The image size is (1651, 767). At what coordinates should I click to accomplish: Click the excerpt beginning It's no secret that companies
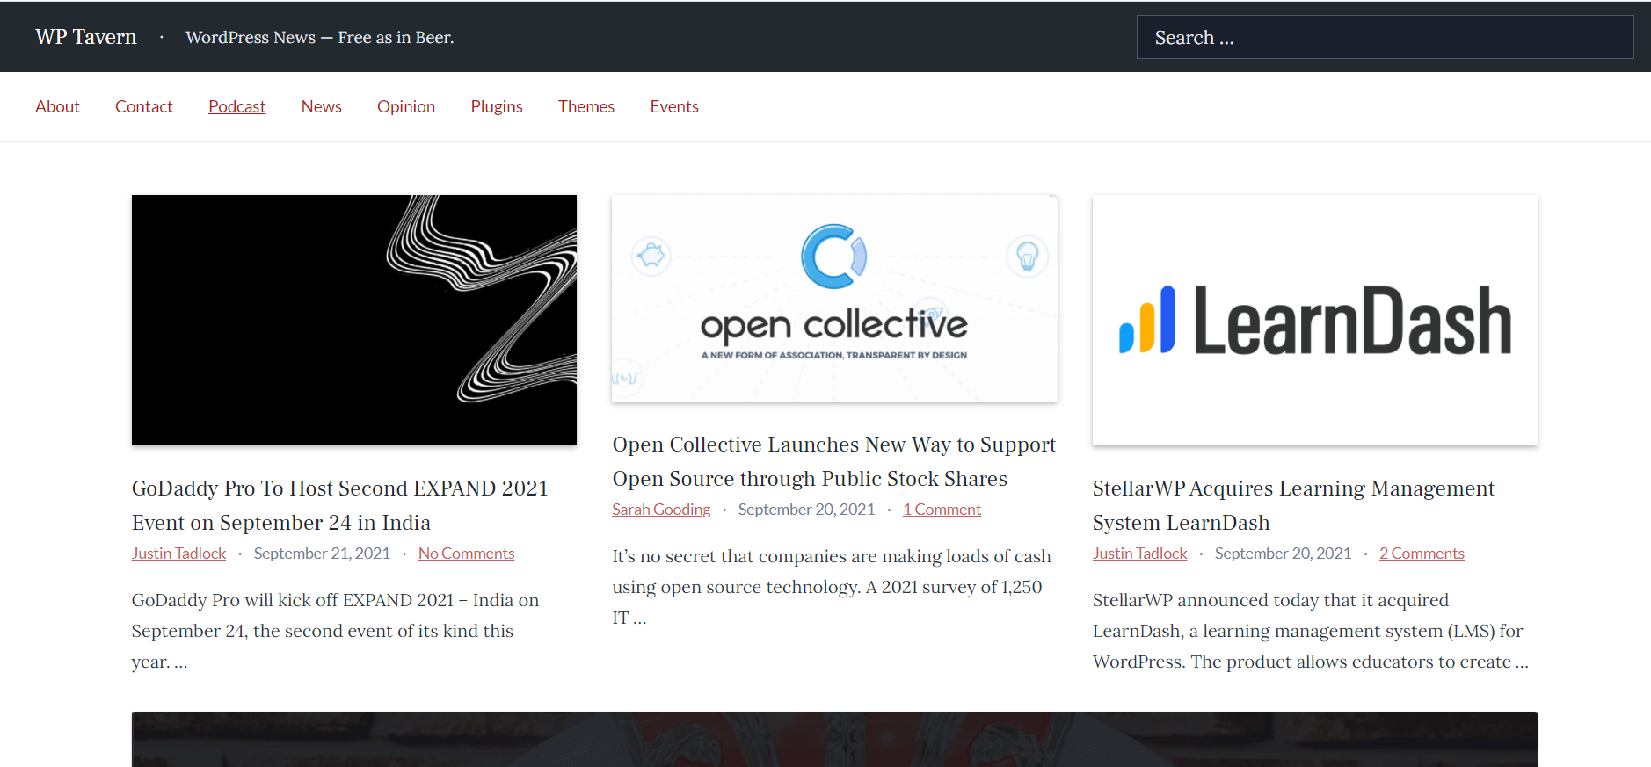coord(832,587)
